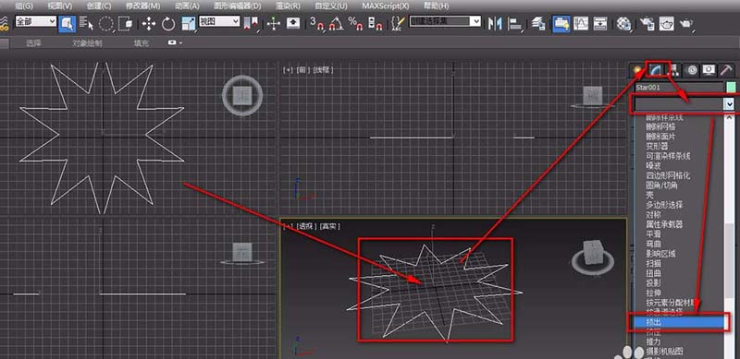Viewport: 740px width, 359px height.
Task: Open selection filter dropdown 全部
Action: coord(36,21)
